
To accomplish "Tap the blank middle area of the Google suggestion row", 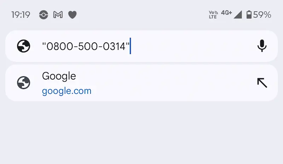I will (x=170, y=83).
